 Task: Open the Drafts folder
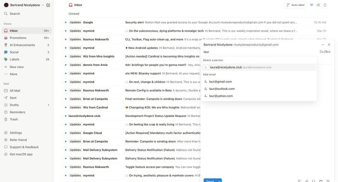point(27,105)
